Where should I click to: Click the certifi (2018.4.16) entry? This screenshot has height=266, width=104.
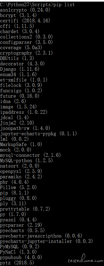25,21
